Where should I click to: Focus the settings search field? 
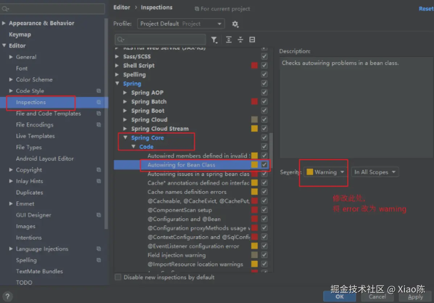tap(53, 9)
